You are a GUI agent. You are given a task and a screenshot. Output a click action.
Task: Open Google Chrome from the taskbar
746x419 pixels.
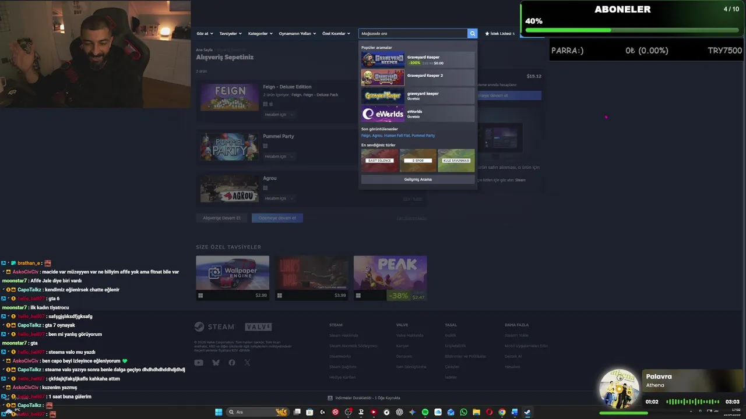pyautogui.click(x=502, y=412)
